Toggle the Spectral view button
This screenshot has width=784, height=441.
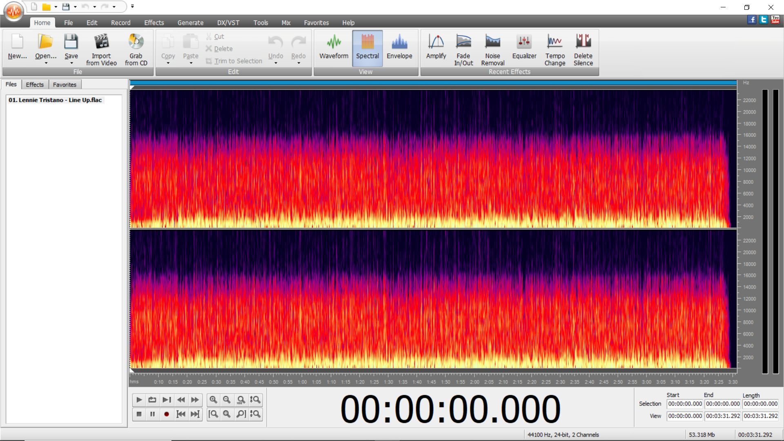click(367, 48)
